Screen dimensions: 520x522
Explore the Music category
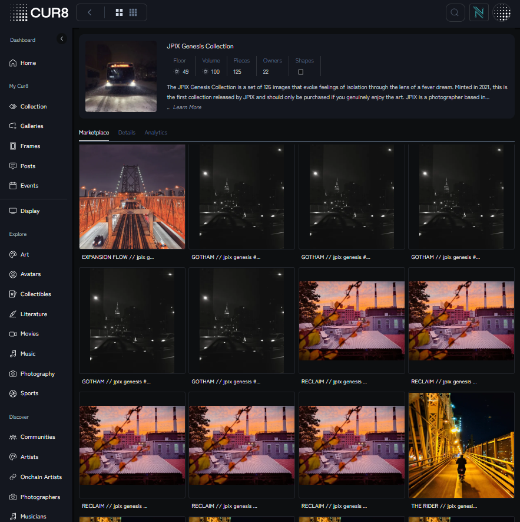(22, 354)
